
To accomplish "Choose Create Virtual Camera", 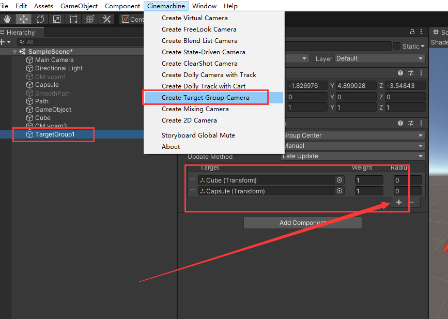I will coord(213,18).
